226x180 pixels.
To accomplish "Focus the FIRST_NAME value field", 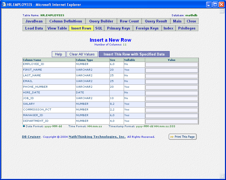I will click(172, 70).
